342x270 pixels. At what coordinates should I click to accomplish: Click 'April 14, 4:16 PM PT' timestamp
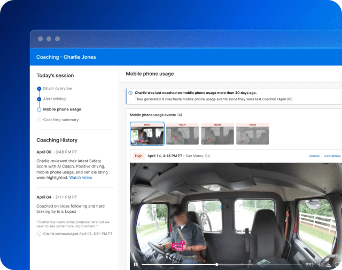click(165, 156)
